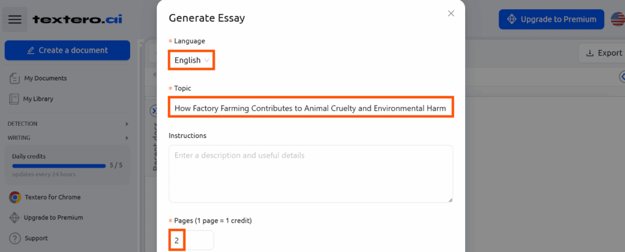Click the US flag language icon

pyautogui.click(x=618, y=19)
